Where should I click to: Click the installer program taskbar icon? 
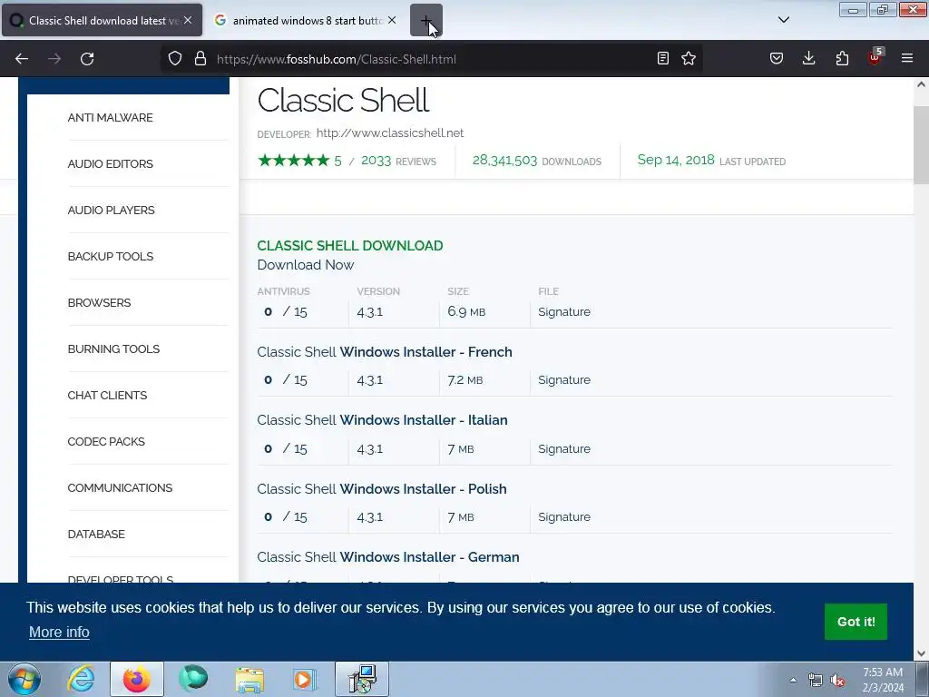[x=362, y=679]
